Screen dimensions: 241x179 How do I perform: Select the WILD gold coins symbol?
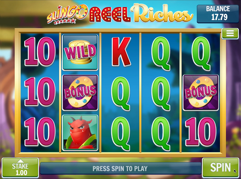(x=80, y=53)
